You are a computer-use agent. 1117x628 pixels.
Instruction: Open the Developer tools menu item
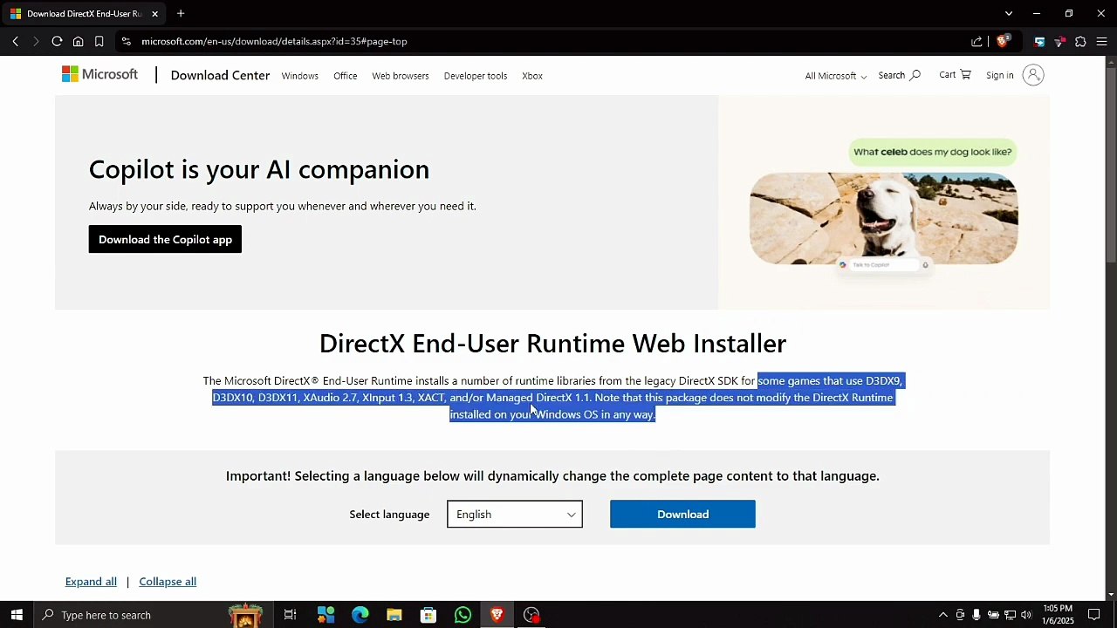(x=476, y=76)
